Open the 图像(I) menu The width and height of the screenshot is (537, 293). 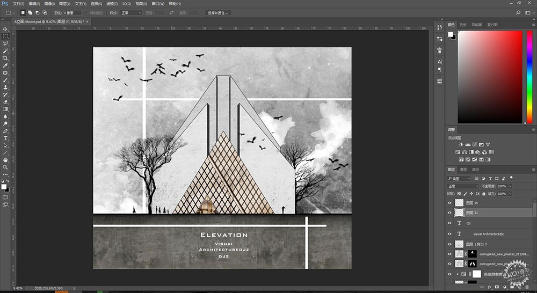[x=49, y=3]
